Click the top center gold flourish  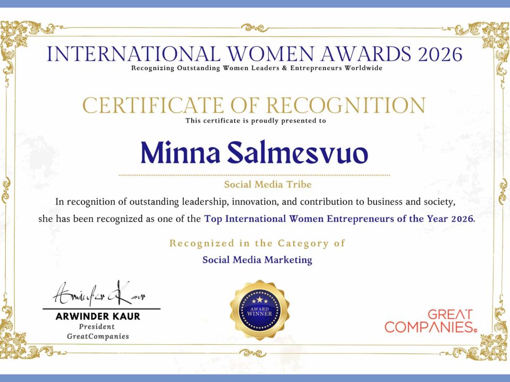click(x=254, y=27)
